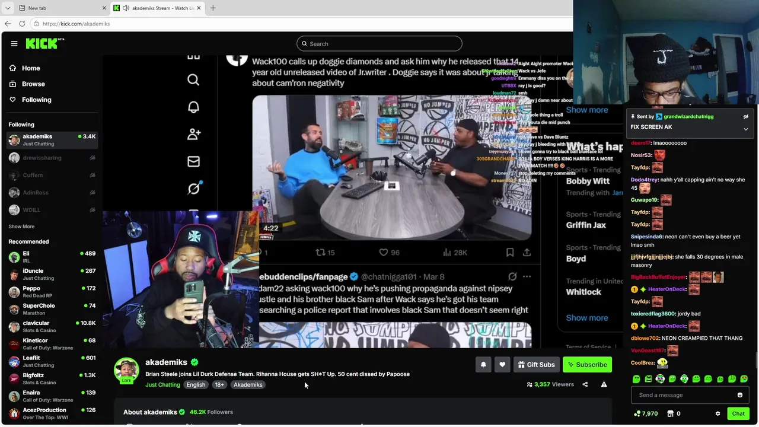Open recommended channel Peppo

(52, 292)
